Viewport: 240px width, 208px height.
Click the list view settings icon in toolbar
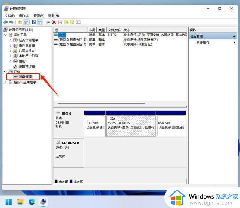(x=78, y=22)
